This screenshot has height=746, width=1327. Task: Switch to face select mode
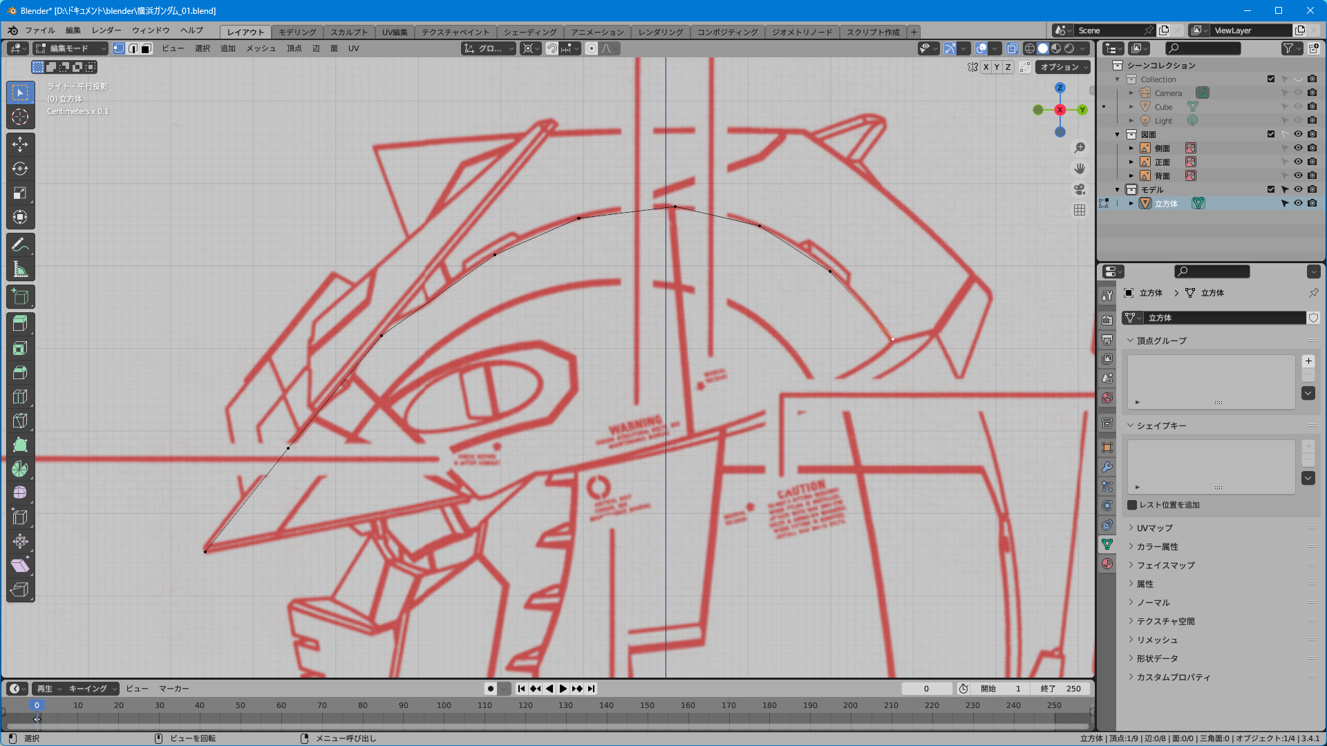point(146,48)
